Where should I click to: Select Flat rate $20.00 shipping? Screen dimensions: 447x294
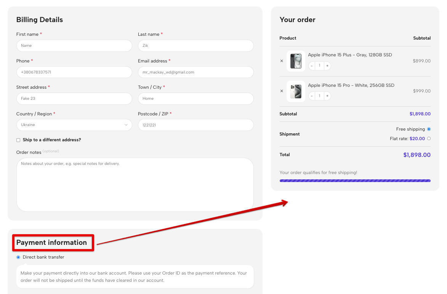(429, 139)
